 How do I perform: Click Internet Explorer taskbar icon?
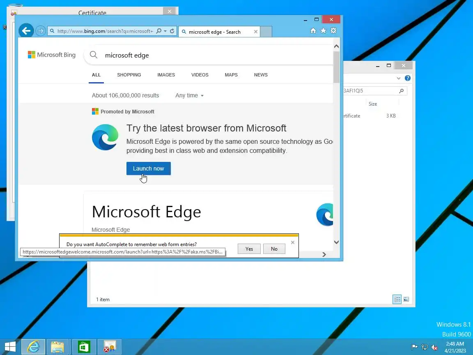(33, 346)
